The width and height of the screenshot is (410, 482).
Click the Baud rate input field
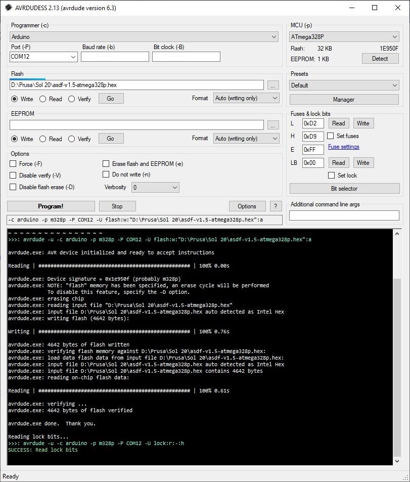[115, 57]
